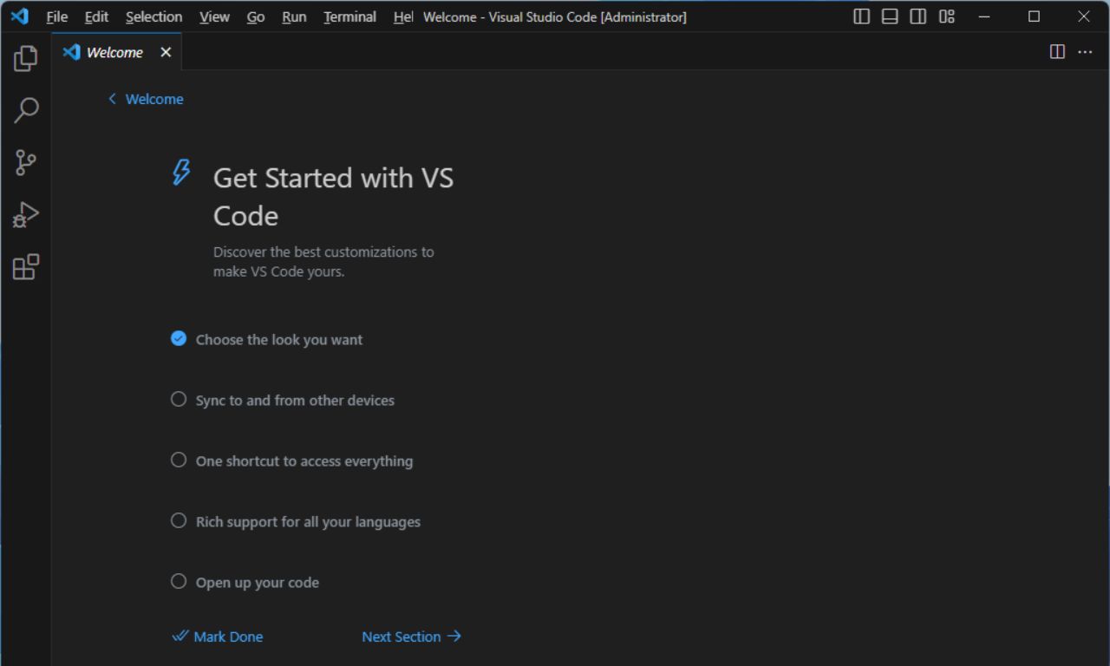Image resolution: width=1110 pixels, height=666 pixels.
Task: Open the Run and Debug view
Action: [x=26, y=214]
